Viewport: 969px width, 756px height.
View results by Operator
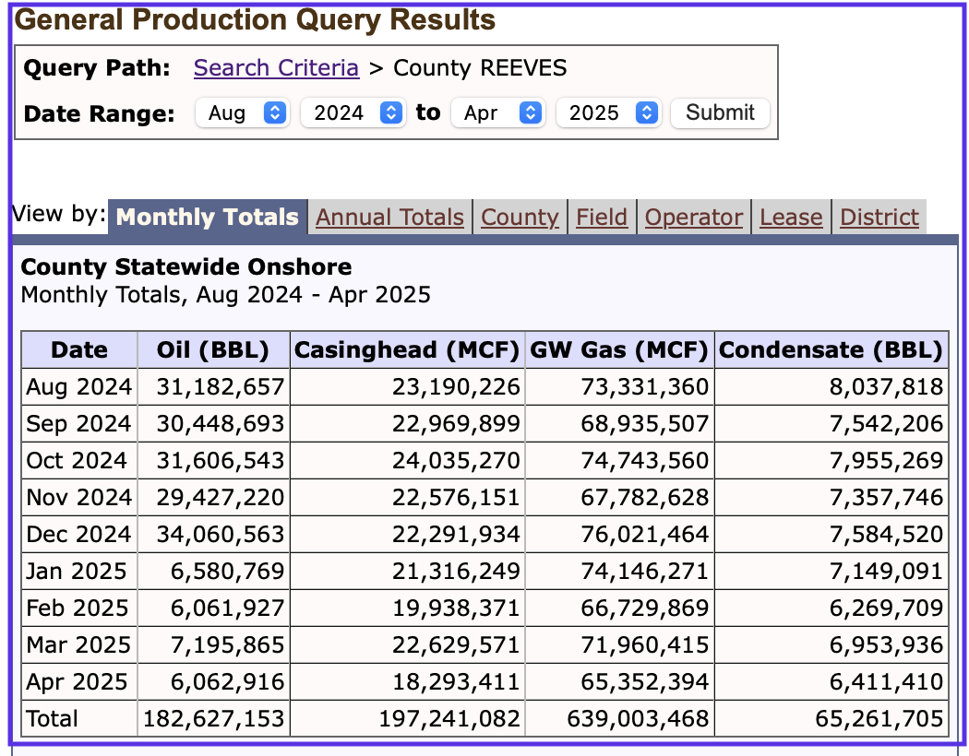[x=693, y=218]
